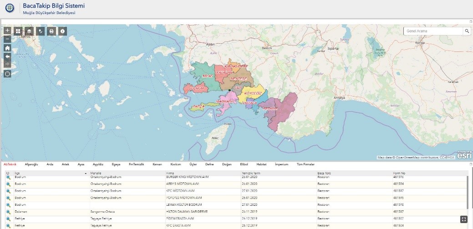
Task: Select the DATÇA district on the map
Action: point(199,107)
